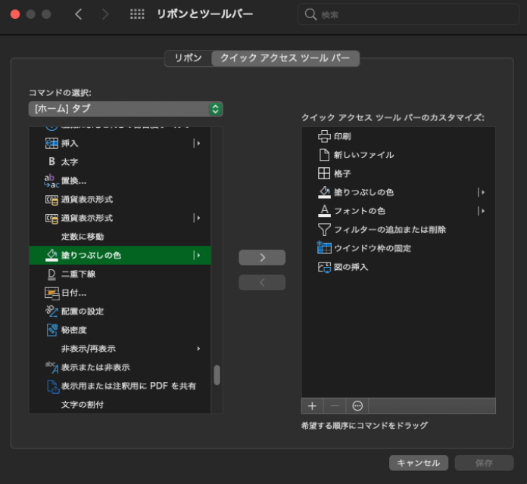Click the cancel button
Viewport: 527px width, 484px height.
tap(418, 463)
